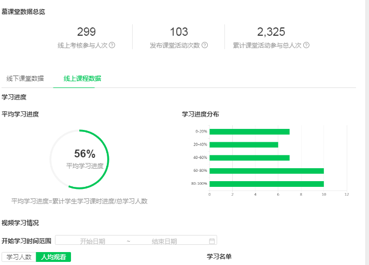Click the 60-80% progress bar
The height and width of the screenshot is (265, 369).
click(266, 171)
